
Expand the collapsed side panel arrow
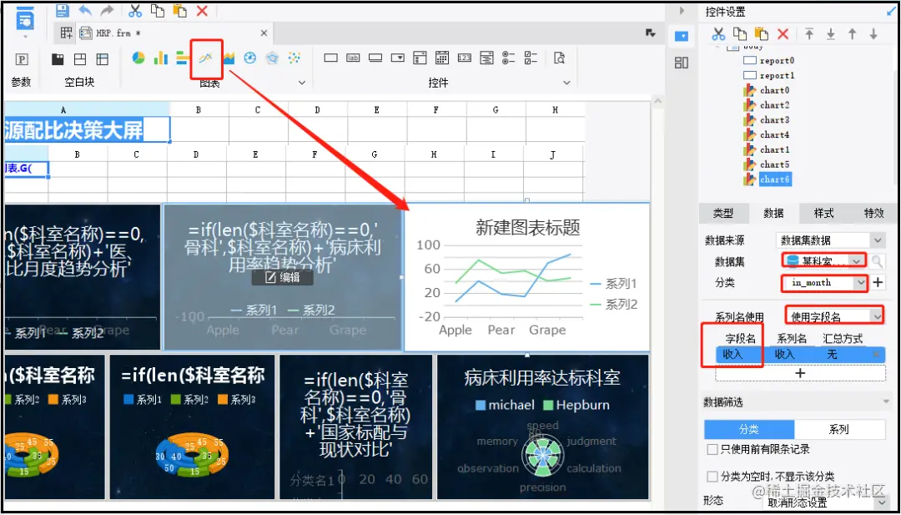tap(682, 10)
